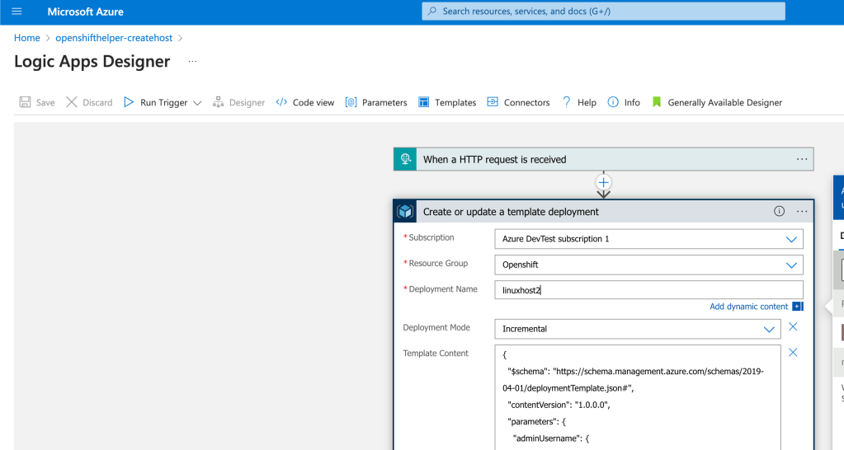The height and width of the screenshot is (450, 844).
Task: Click the "adminUsername": { line in template
Action: point(550,438)
